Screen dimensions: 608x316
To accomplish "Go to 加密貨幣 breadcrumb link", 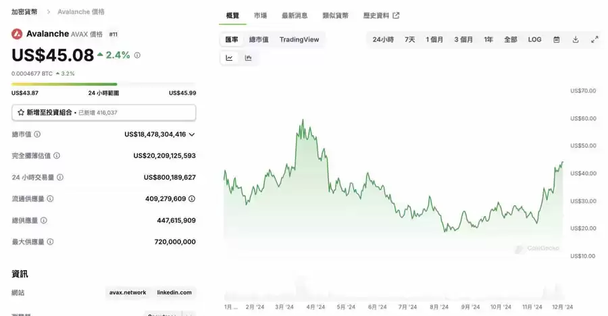I will pos(24,11).
